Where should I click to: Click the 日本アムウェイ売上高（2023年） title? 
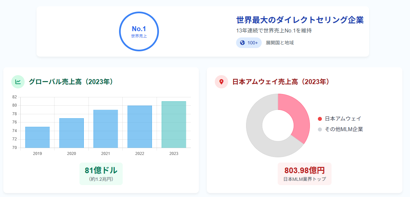(281, 82)
